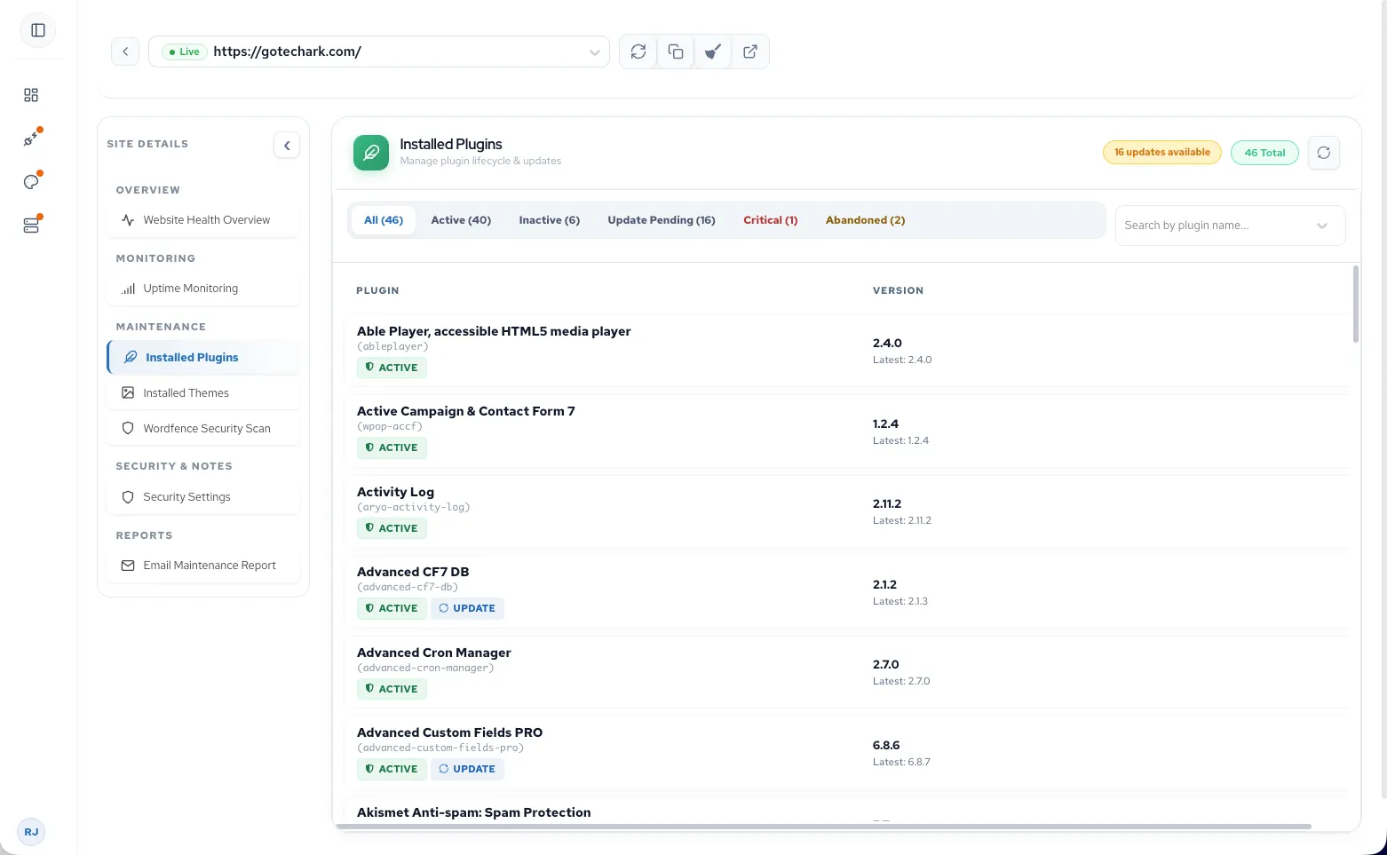Image resolution: width=1387 pixels, height=855 pixels.
Task: Open Installed Themes
Action: point(203,392)
